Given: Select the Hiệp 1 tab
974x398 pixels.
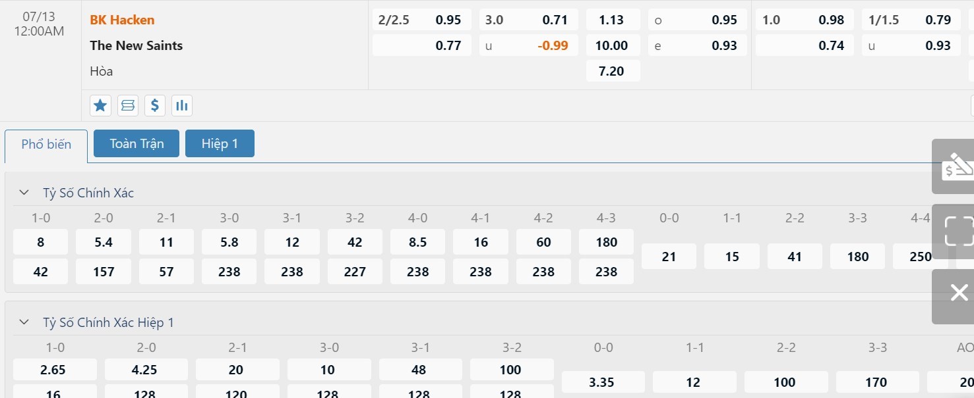Looking at the screenshot, I should point(220,143).
